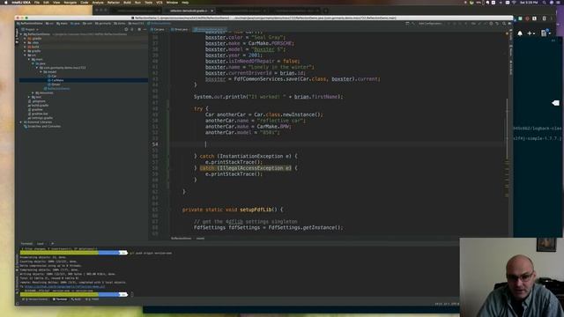Screen dimensions: 564x317
Task: Click the editor vertical scrollbar
Action: [x=508, y=129]
